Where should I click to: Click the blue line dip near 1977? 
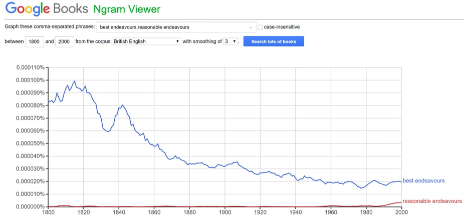point(361,188)
